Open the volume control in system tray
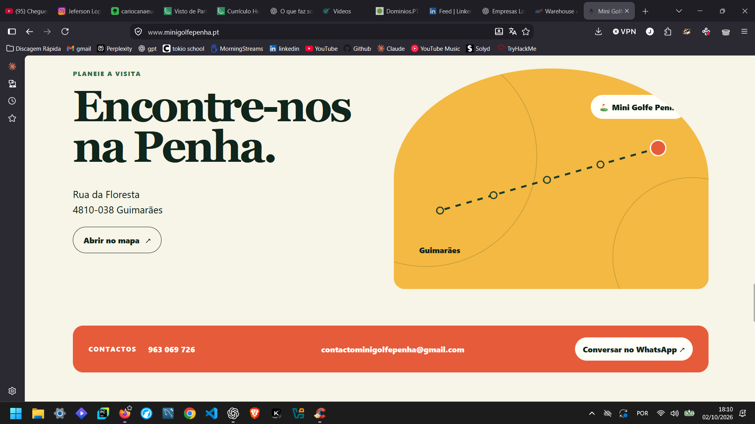 (x=675, y=413)
